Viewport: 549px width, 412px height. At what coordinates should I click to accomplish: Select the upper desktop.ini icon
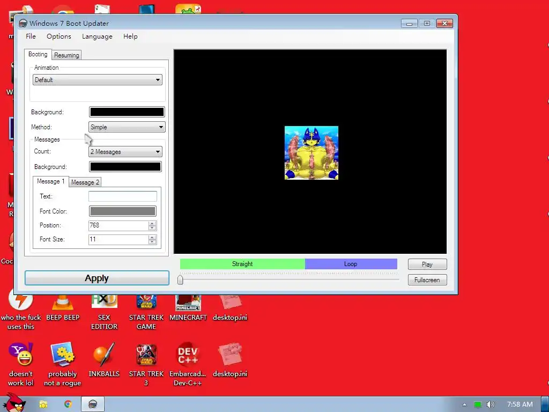click(x=230, y=308)
